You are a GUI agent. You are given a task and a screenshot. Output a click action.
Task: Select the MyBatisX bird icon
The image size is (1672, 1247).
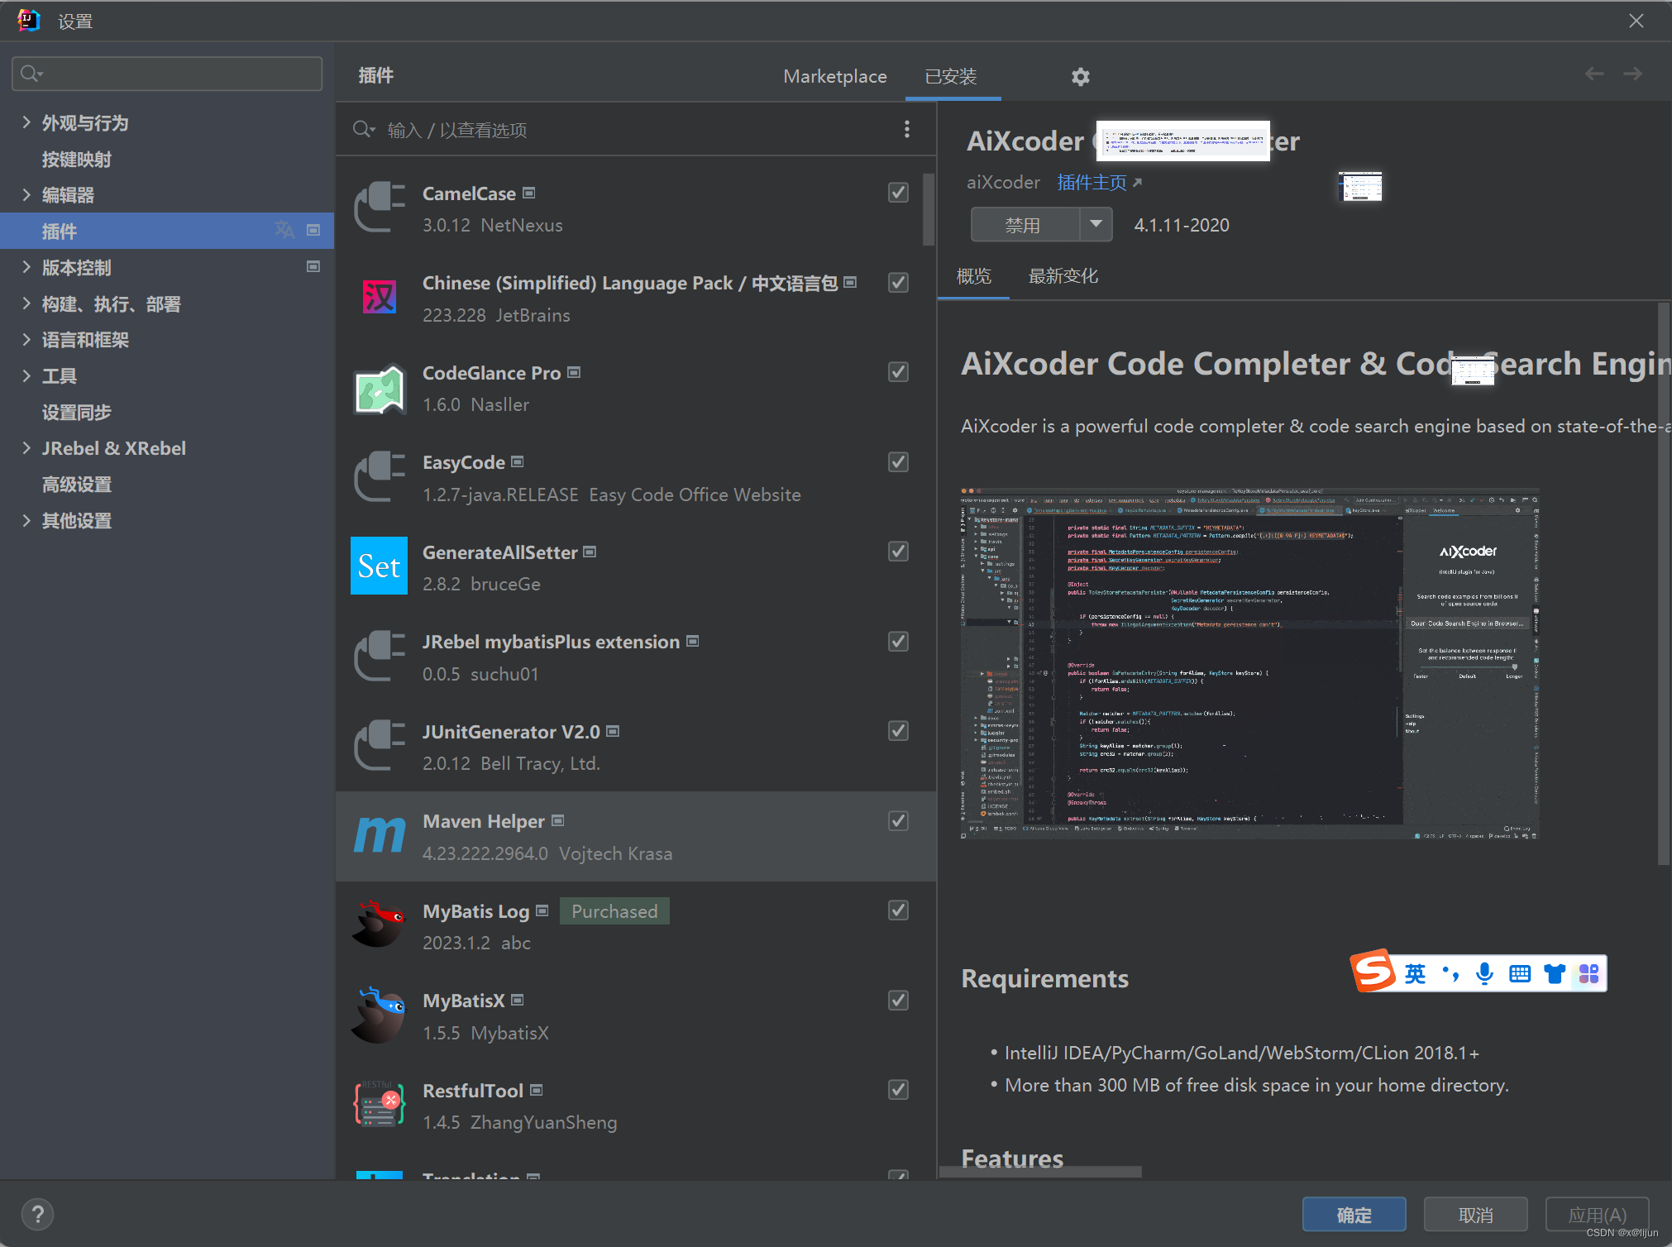coord(380,1015)
